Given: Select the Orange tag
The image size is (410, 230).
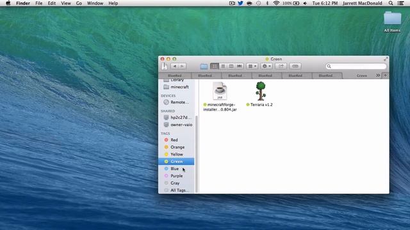Looking at the screenshot, I should point(177,147).
